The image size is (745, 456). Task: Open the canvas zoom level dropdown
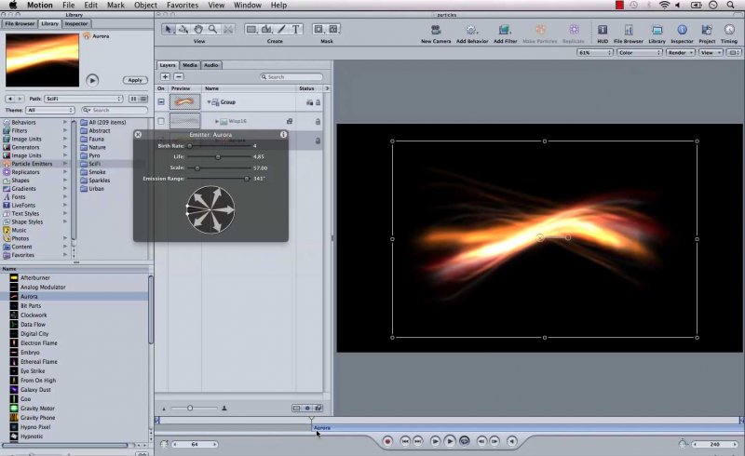[593, 53]
